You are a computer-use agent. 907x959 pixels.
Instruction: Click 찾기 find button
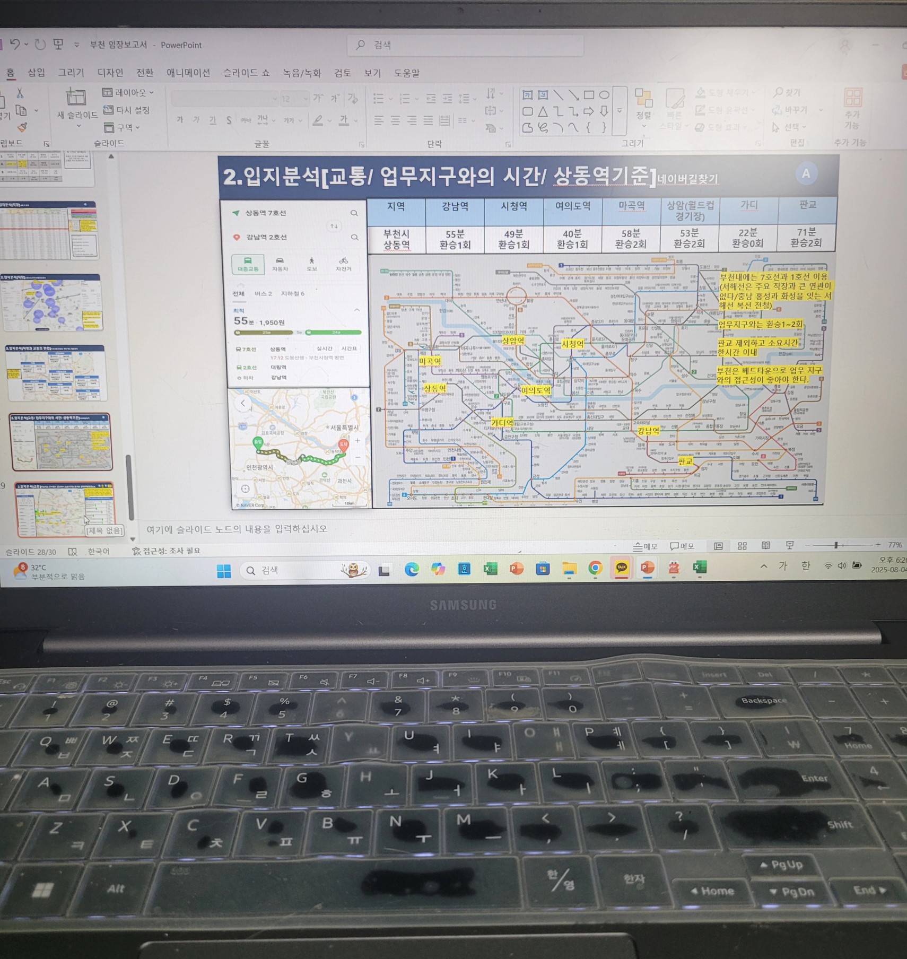point(787,93)
